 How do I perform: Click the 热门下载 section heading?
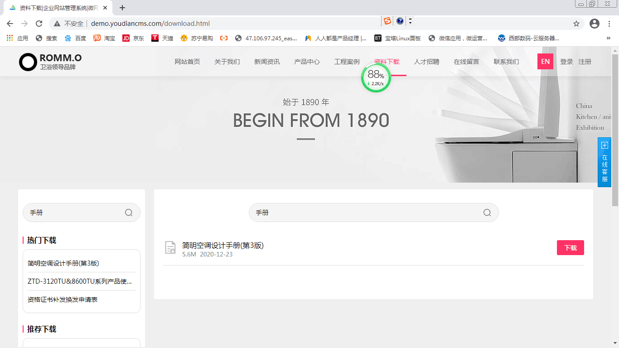(x=42, y=240)
